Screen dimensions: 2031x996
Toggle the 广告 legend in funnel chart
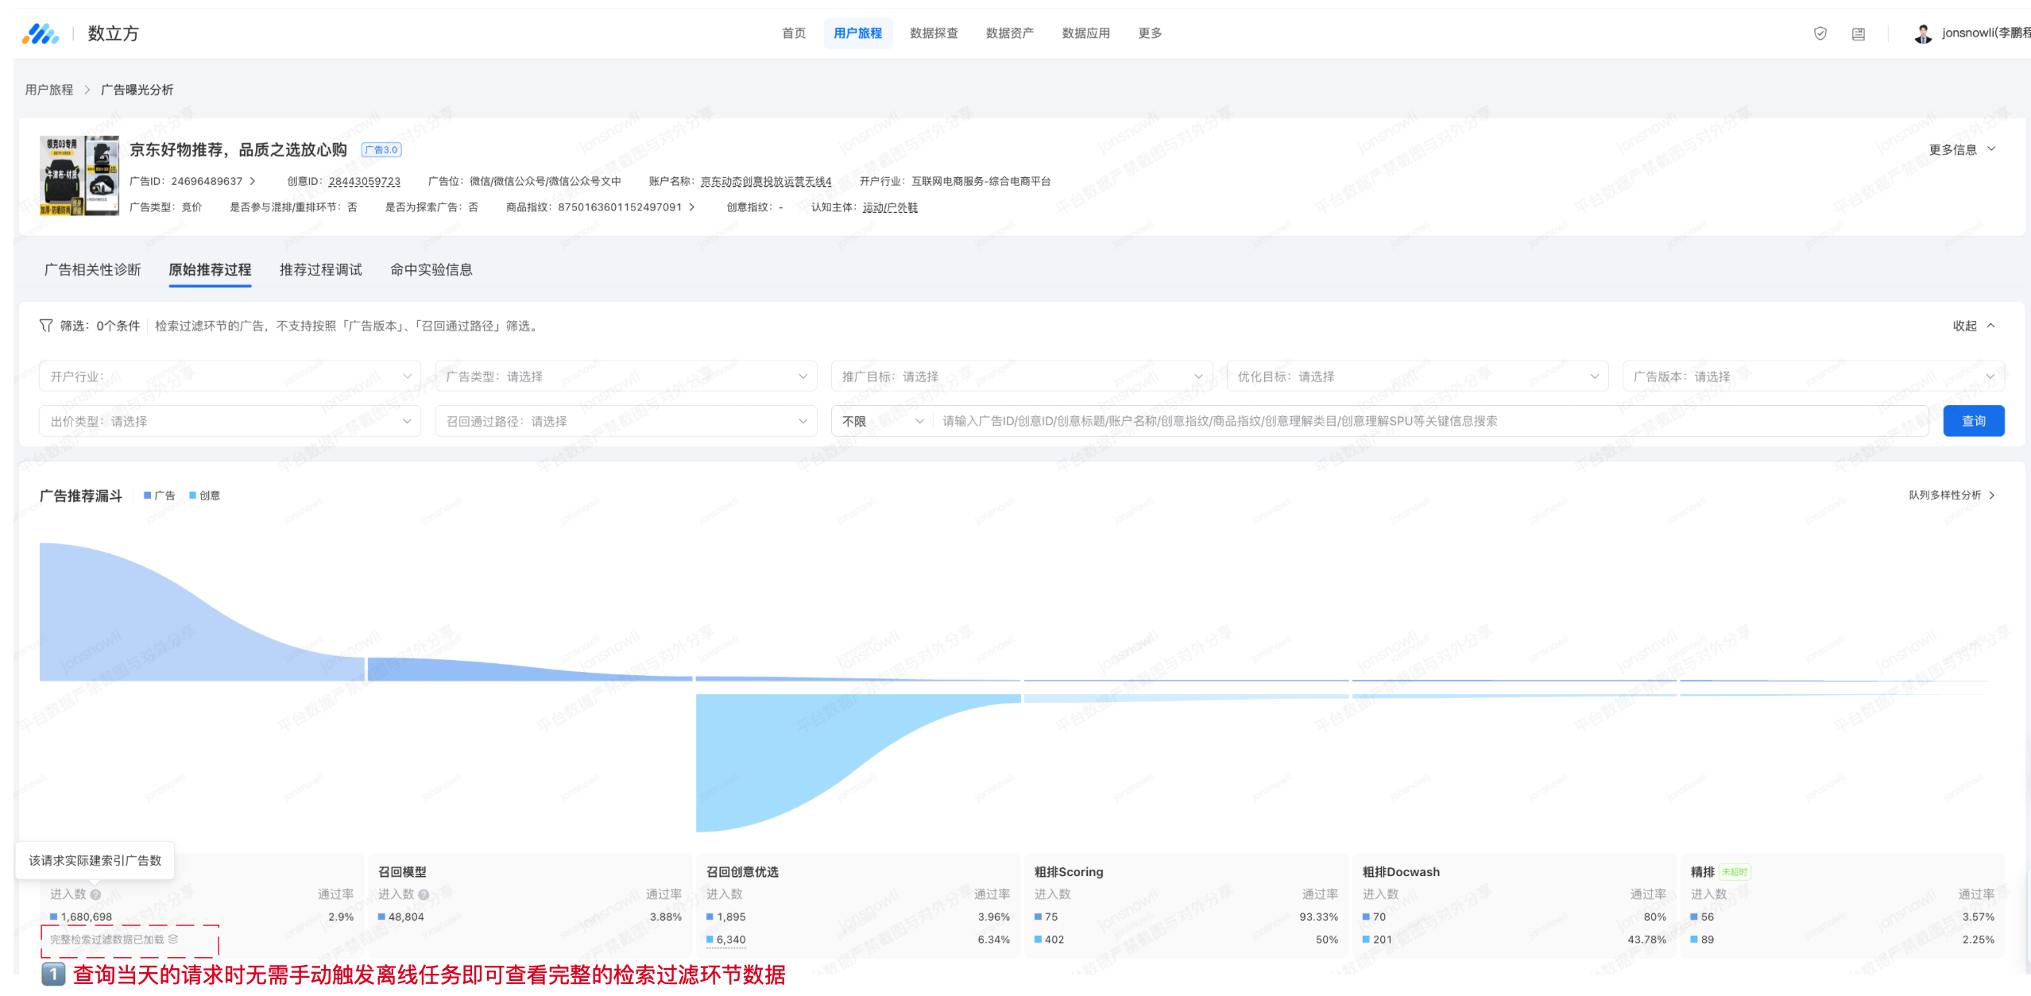160,496
